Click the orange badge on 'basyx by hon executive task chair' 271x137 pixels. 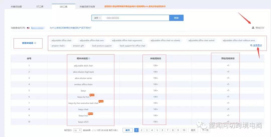point(101,101)
